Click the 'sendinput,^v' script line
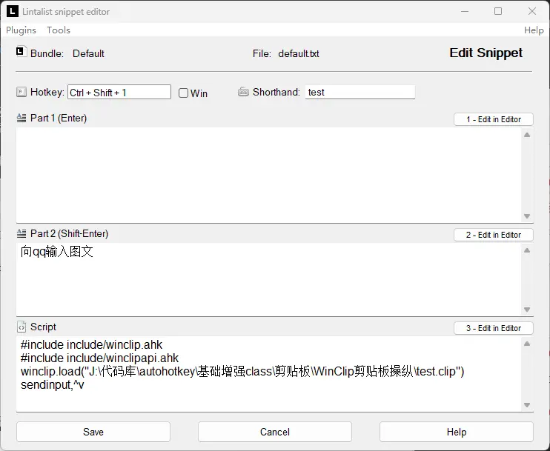550x451 pixels. point(53,385)
